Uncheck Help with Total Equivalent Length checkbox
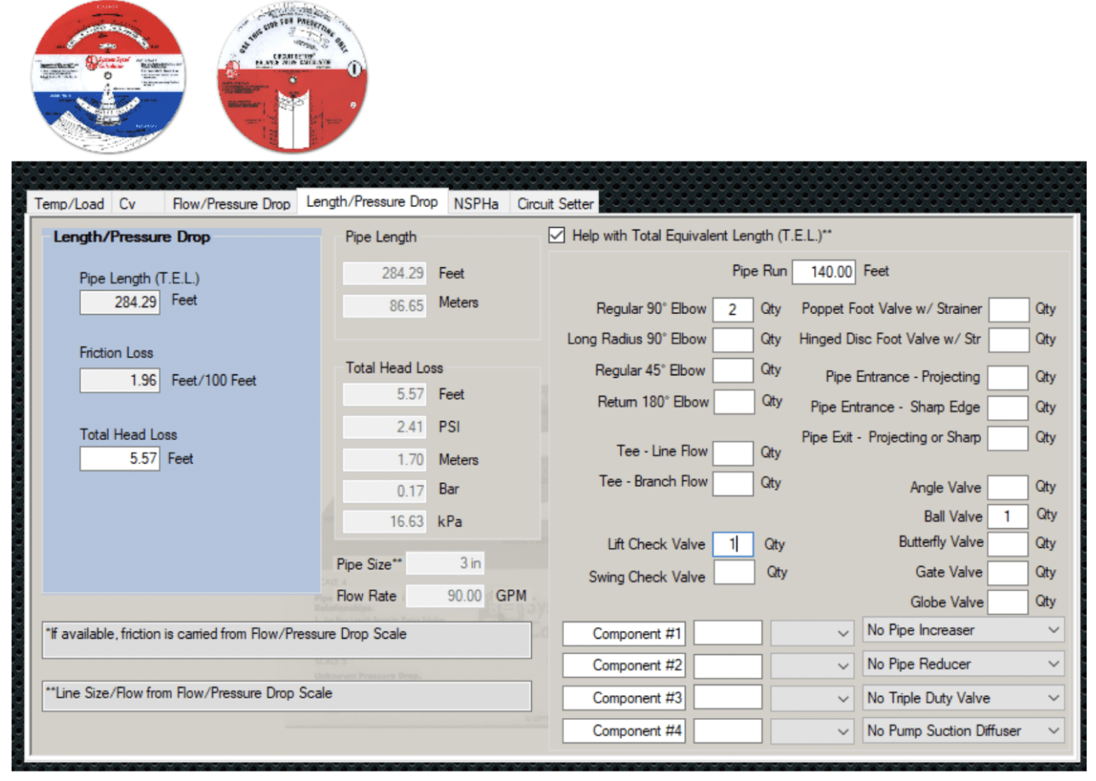Screen dimensions: 1096x781 [557, 236]
